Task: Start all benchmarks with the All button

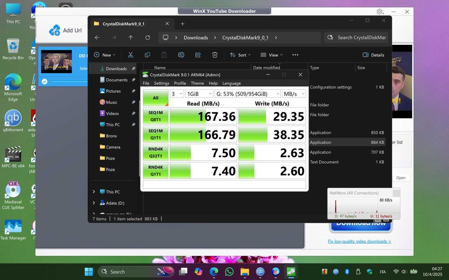Action: click(155, 98)
